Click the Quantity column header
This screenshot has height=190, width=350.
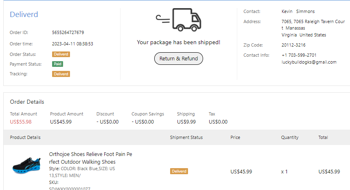(290, 137)
